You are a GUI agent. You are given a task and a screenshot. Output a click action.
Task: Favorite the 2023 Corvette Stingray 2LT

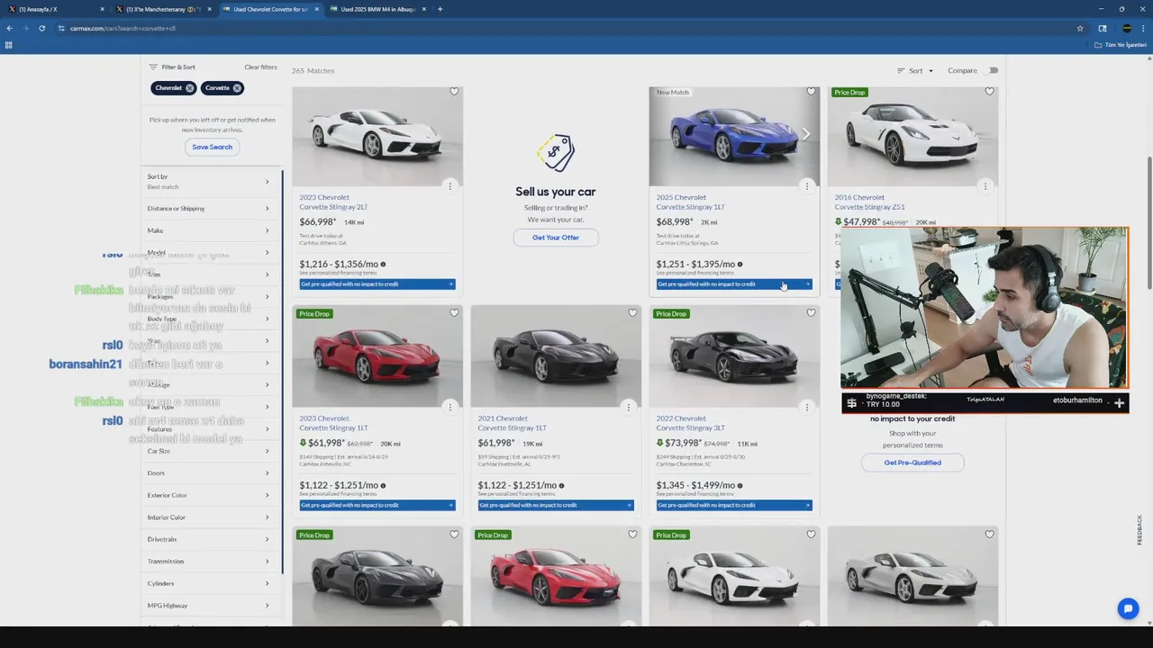pos(454,92)
